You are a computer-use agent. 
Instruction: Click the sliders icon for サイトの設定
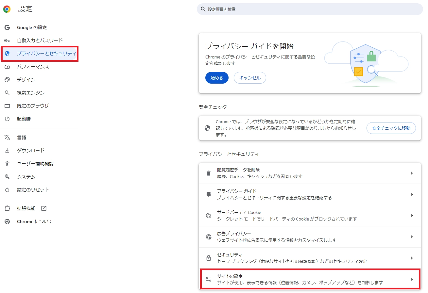click(x=209, y=279)
